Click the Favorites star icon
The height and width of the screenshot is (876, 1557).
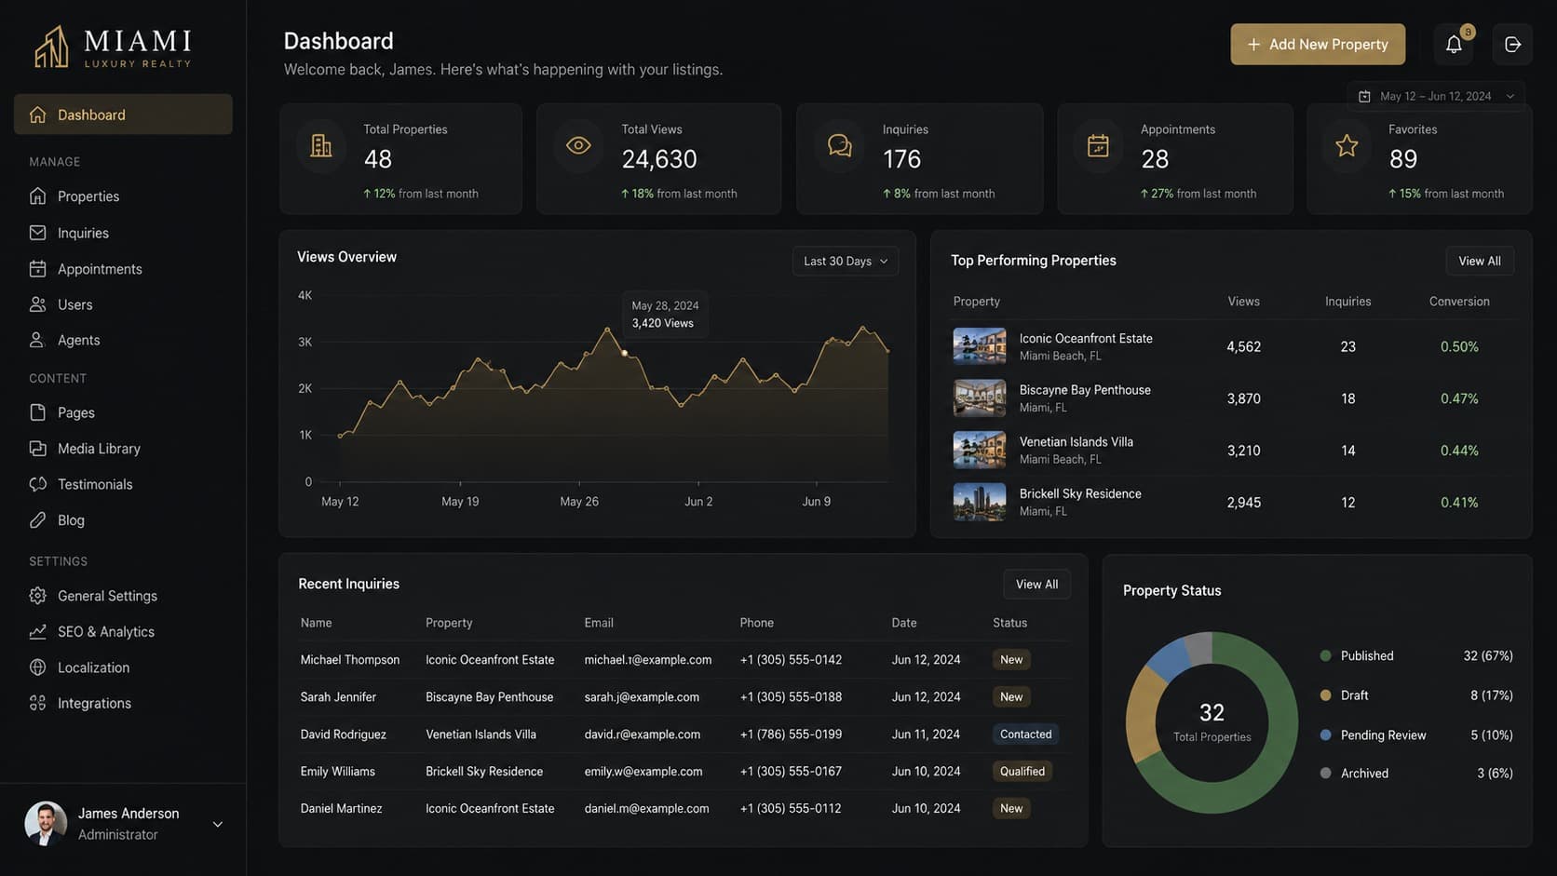pos(1347,145)
